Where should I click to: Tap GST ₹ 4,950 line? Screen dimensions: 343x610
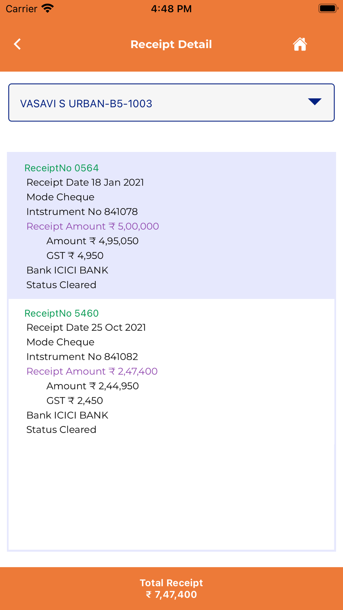tap(75, 256)
